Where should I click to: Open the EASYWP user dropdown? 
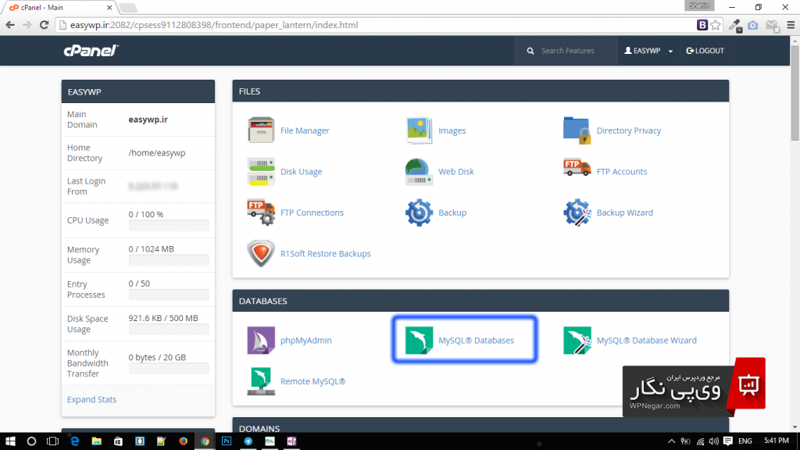[648, 51]
